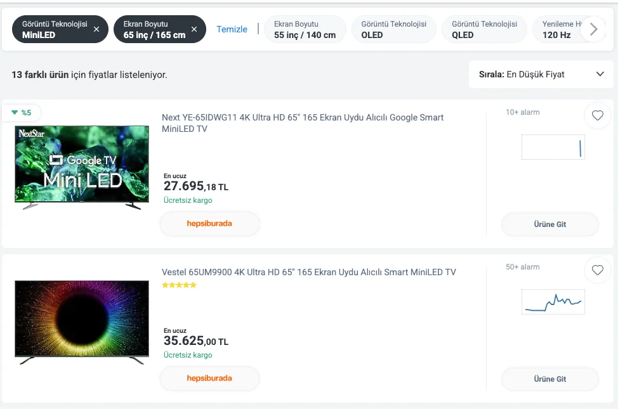The width and height of the screenshot is (618, 409).
Task: Open the Sırala sort dropdown
Action: 541,74
